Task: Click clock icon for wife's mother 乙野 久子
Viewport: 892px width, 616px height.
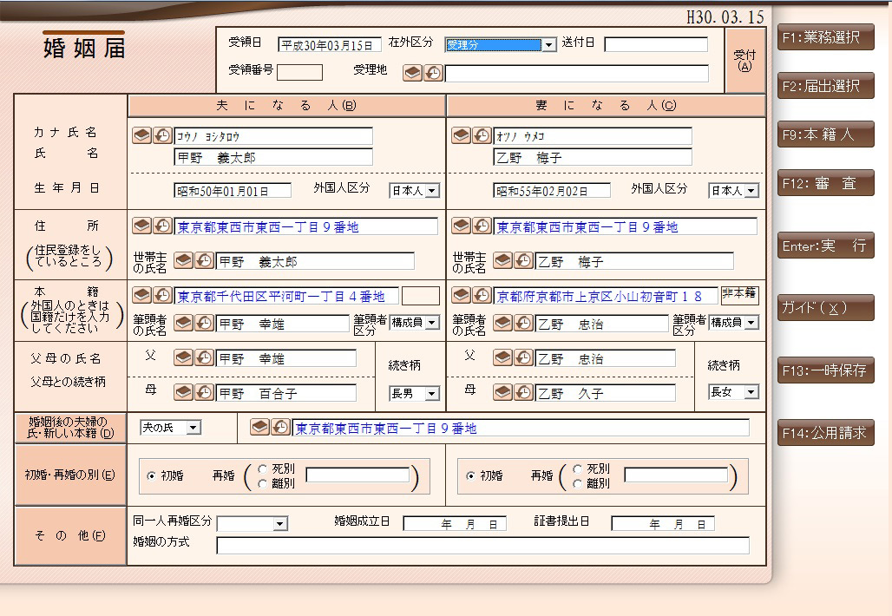Action: 523,392
